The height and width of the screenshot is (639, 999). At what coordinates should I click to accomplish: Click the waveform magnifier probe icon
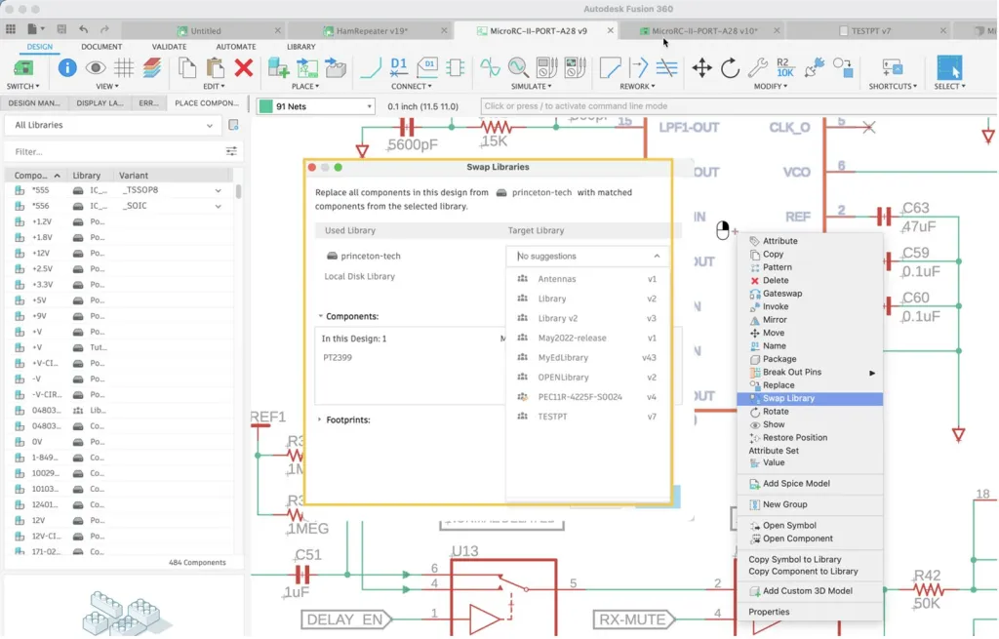(x=519, y=67)
